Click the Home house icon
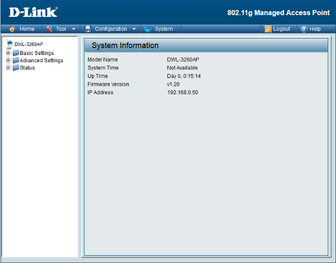The width and height of the screenshot is (336, 263). coord(12,29)
